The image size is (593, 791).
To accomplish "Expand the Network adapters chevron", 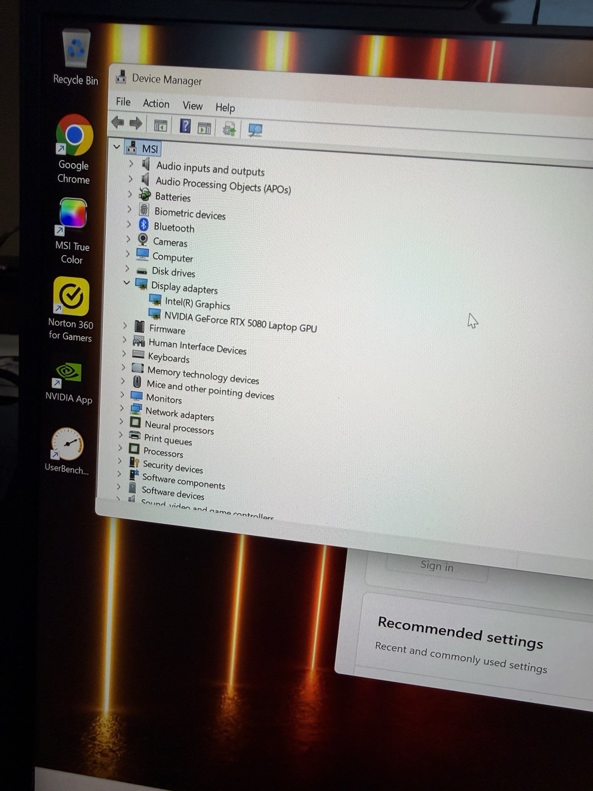I will 122,408.
